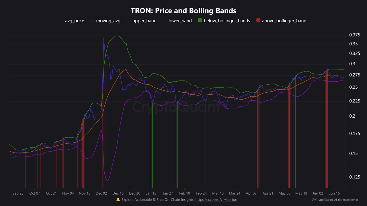Toggle below_bollinger_bands legend text

pyautogui.click(x=227, y=21)
